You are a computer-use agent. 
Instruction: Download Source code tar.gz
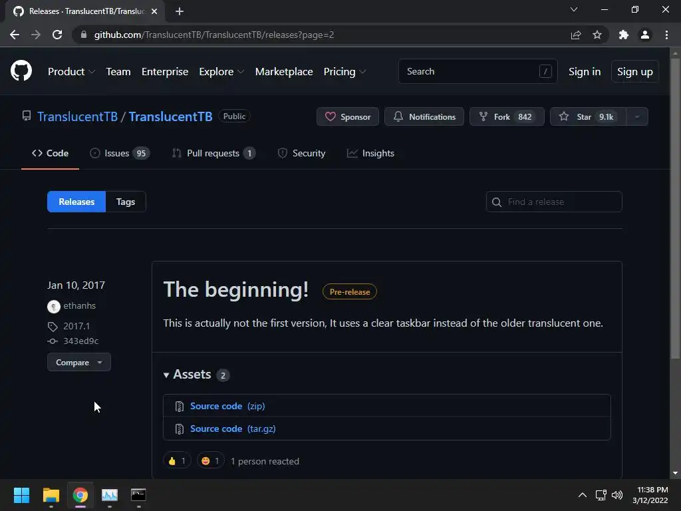[x=233, y=428]
